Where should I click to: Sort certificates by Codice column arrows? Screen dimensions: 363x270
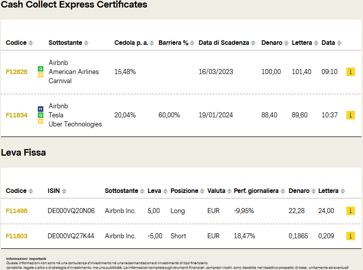[31, 43]
